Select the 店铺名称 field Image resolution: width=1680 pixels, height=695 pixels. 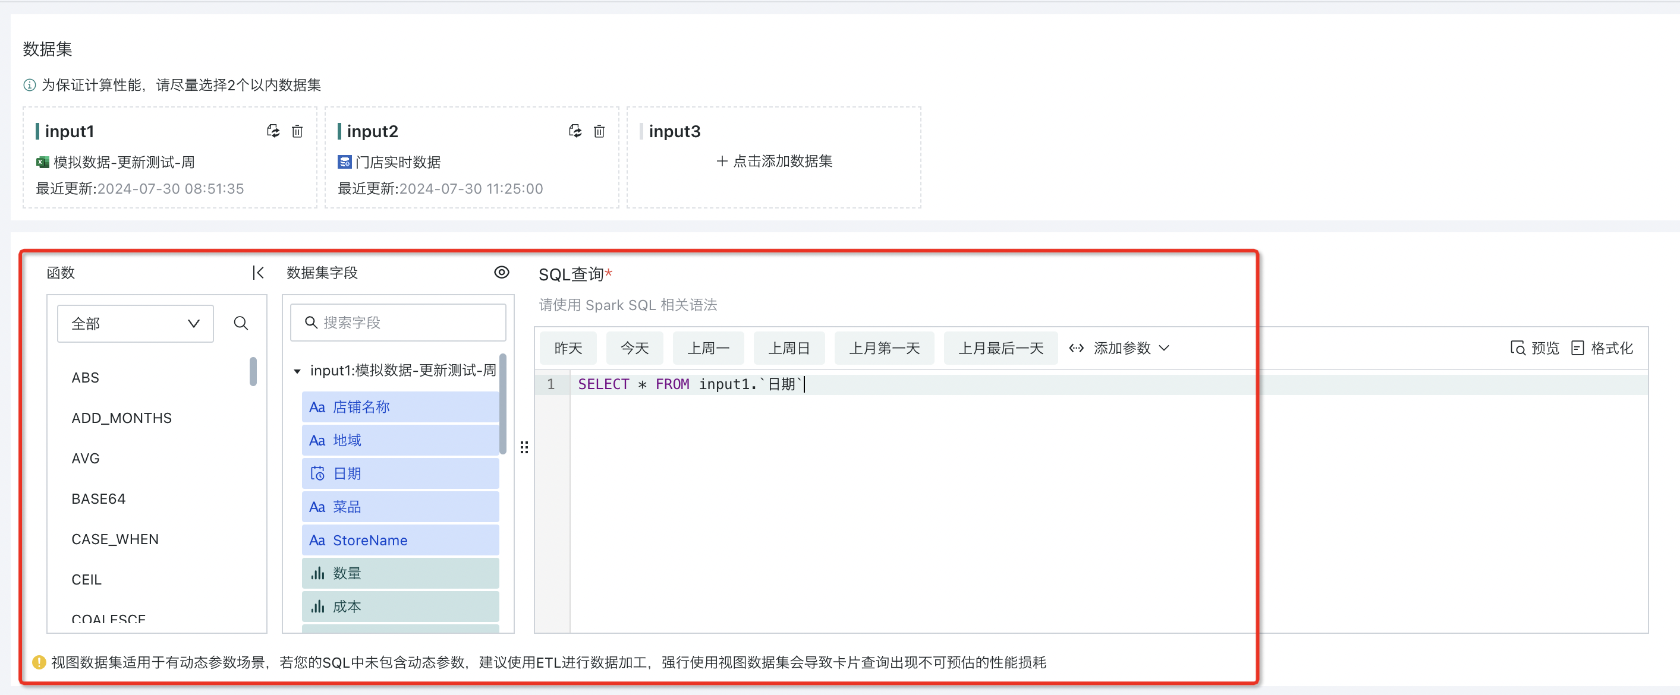401,407
